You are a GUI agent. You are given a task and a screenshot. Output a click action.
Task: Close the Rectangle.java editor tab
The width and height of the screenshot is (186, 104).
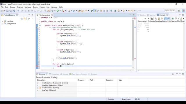[52, 15]
